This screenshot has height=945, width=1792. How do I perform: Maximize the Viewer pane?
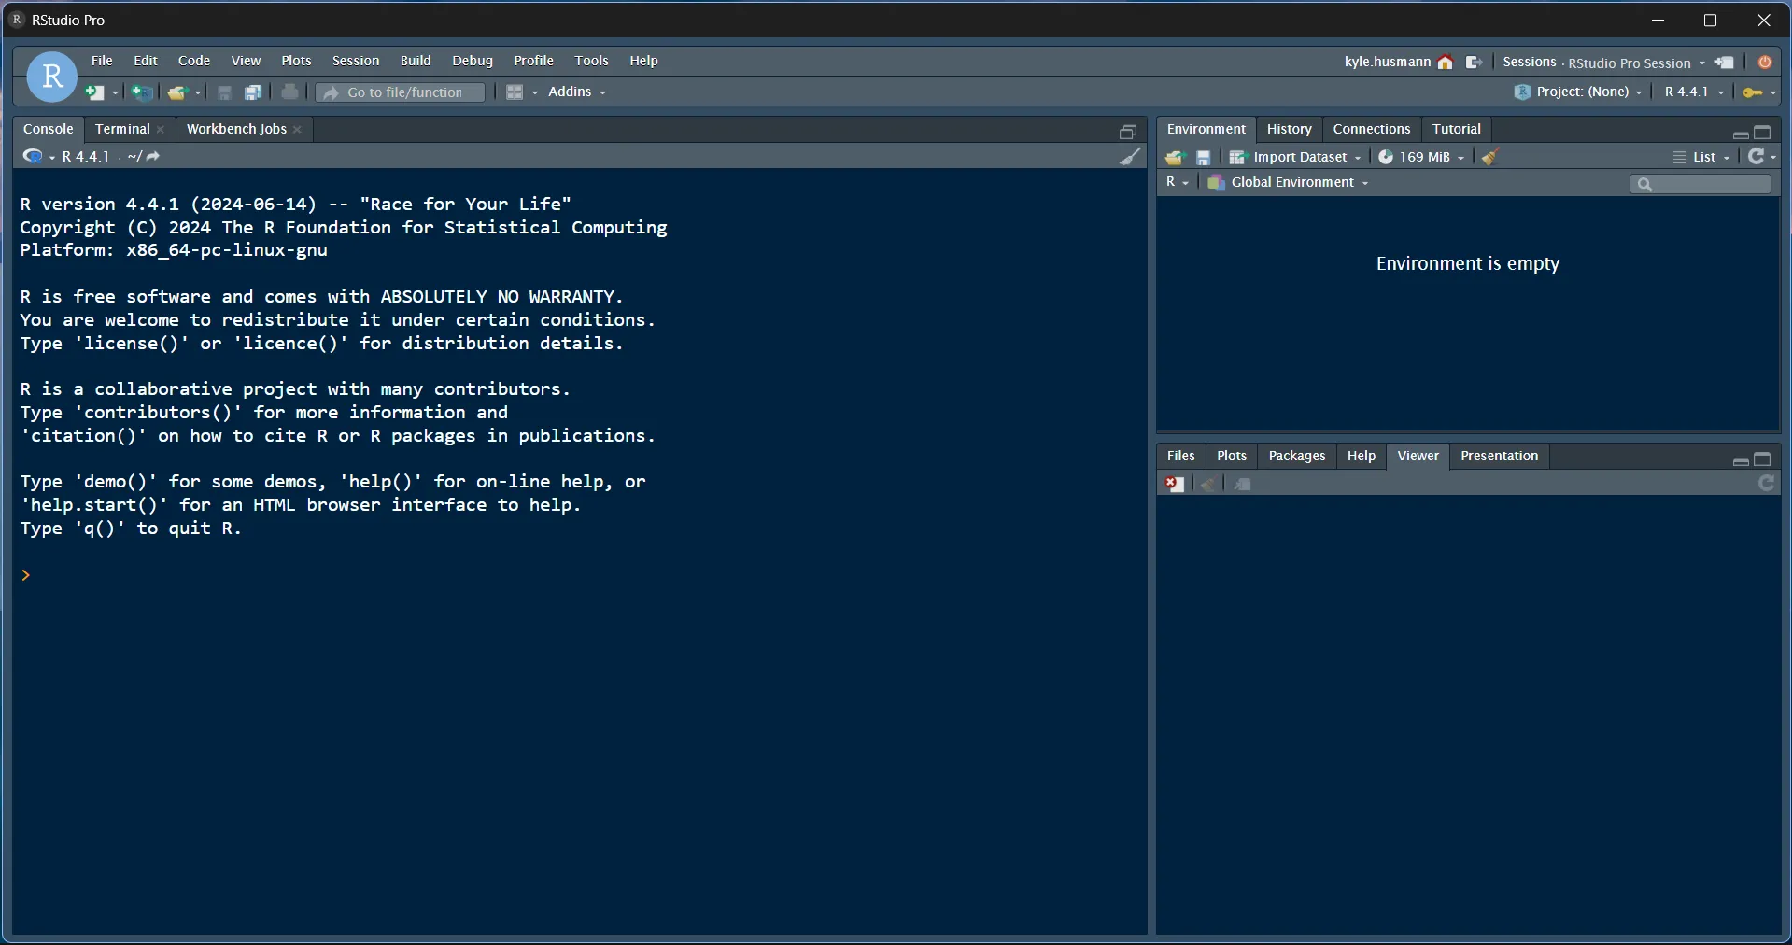(x=1763, y=458)
